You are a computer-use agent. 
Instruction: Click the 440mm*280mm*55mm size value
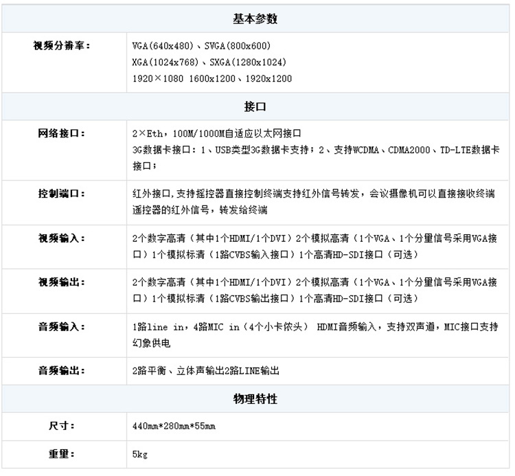click(174, 427)
